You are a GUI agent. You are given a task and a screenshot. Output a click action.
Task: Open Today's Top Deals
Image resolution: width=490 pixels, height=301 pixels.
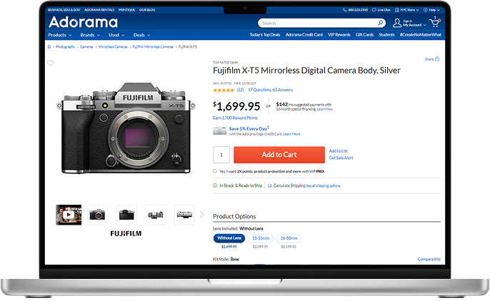265,35
